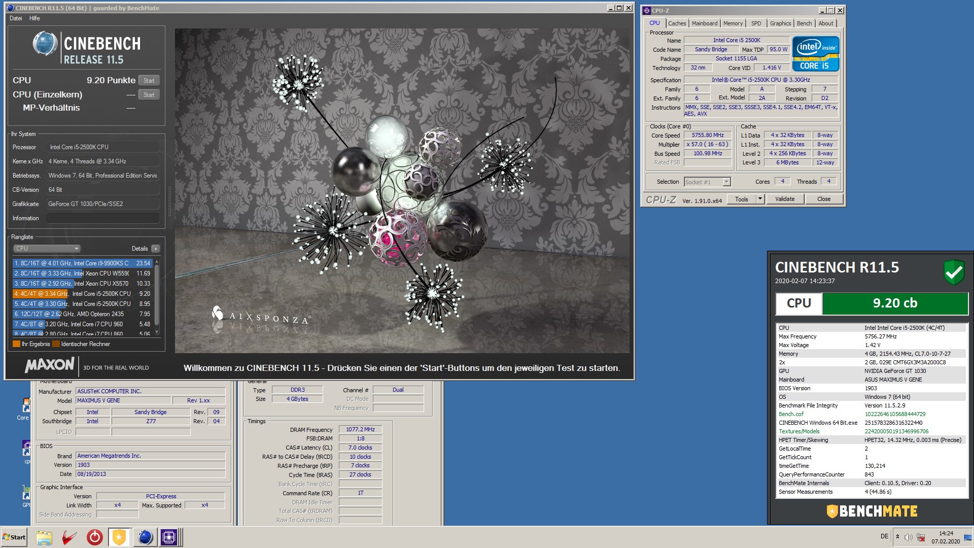Click DRAM Frequency value 1077.2 MHz
The height and width of the screenshot is (548, 974).
click(360, 429)
